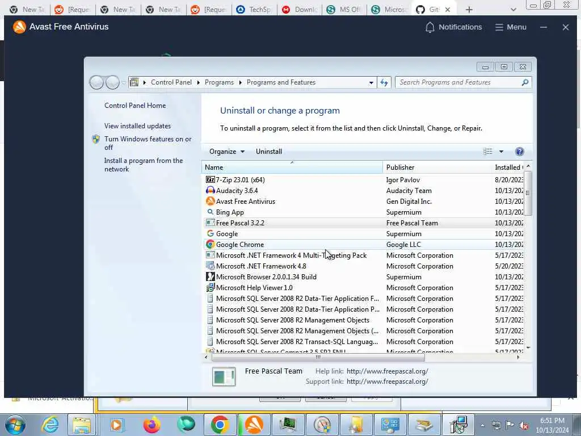Launch Firefox from taskbar

151,425
